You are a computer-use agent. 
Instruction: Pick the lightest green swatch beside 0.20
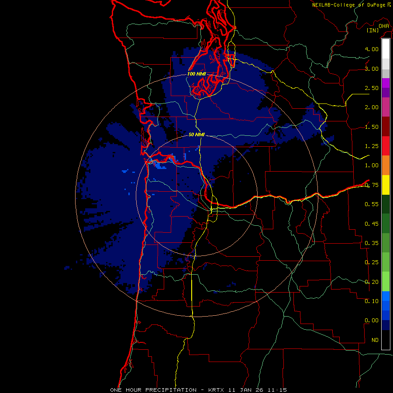(386, 282)
